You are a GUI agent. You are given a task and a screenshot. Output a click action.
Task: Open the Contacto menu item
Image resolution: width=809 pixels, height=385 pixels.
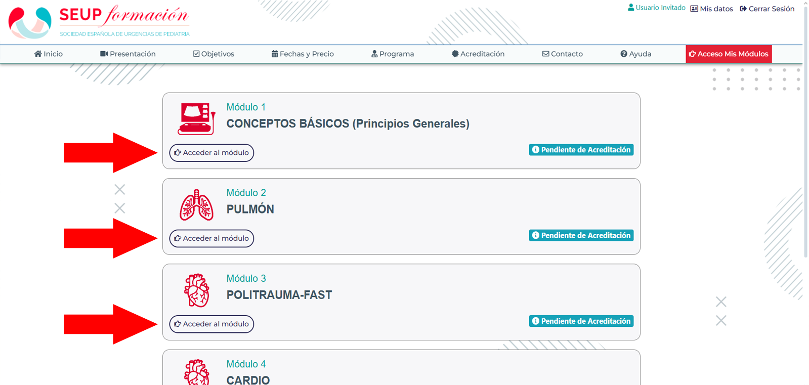coord(562,54)
